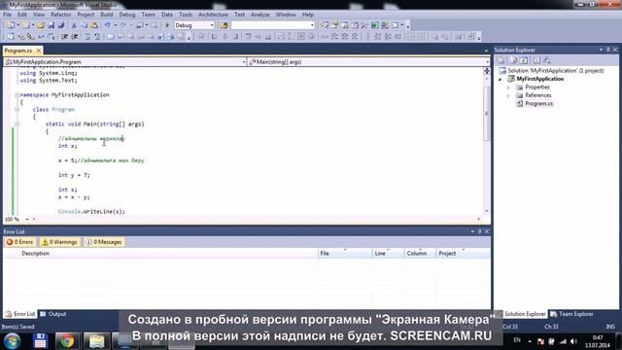The width and height of the screenshot is (622, 350).
Task: Click the Windows Start orb
Action: pos(13,341)
